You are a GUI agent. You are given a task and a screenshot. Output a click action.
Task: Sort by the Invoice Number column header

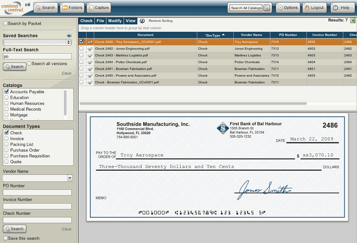click(x=325, y=35)
